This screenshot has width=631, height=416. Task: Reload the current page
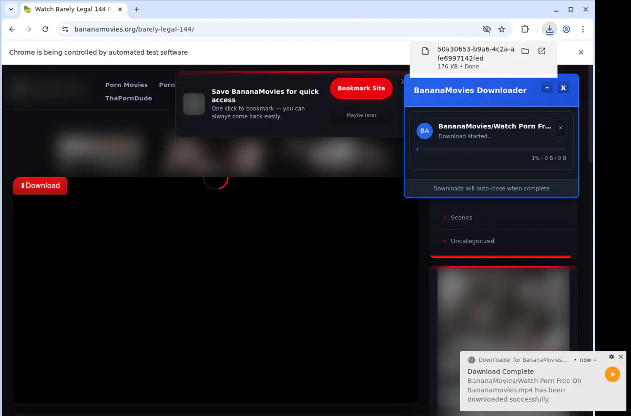point(45,29)
